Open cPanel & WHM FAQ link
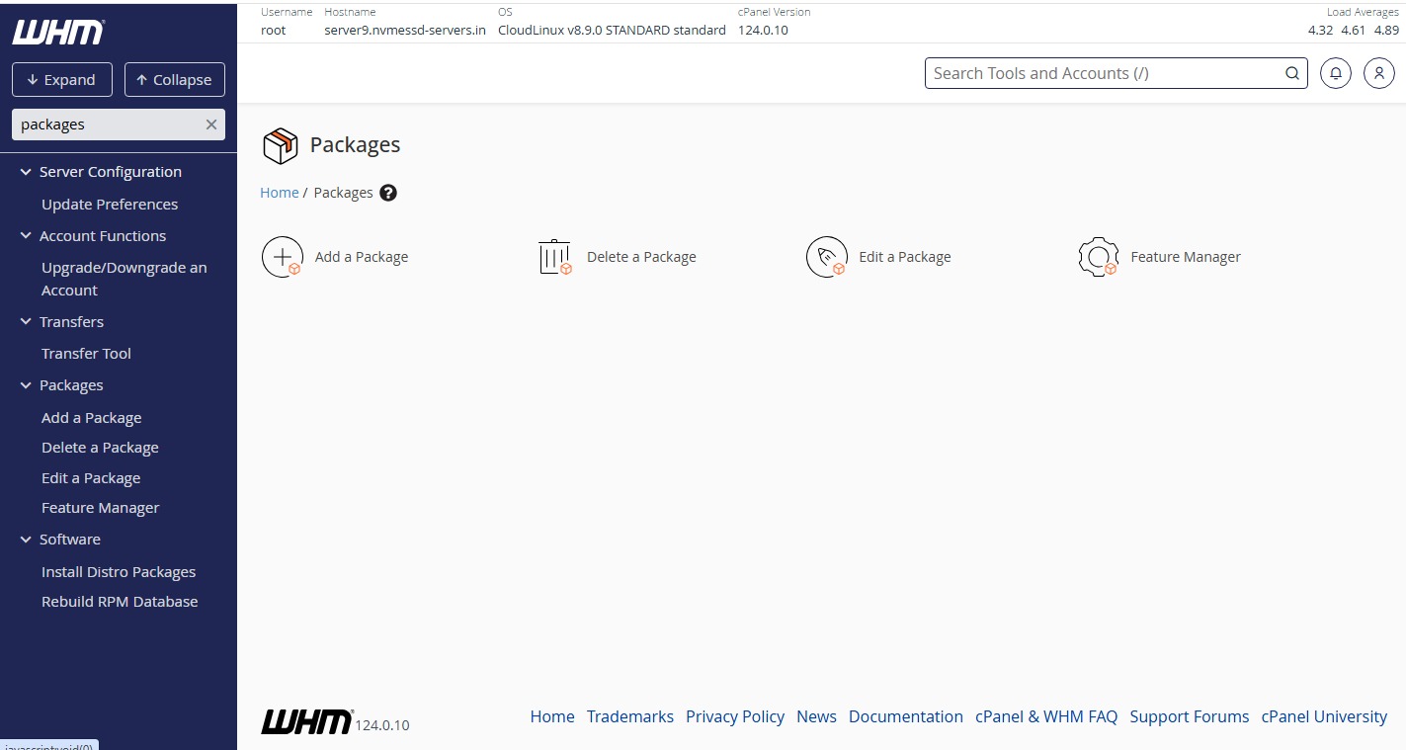The height and width of the screenshot is (750, 1406). pos(1046,717)
